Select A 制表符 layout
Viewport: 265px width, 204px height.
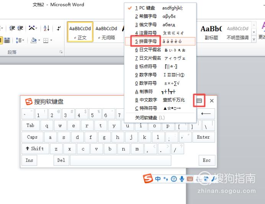pos(160,91)
